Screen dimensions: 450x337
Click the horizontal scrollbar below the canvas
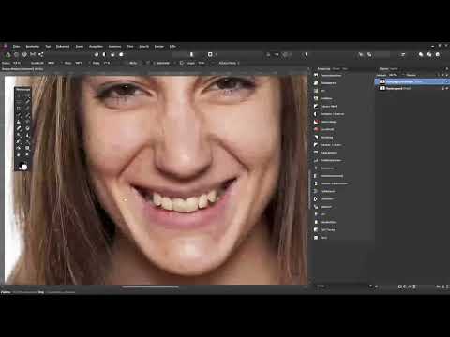click(150, 286)
